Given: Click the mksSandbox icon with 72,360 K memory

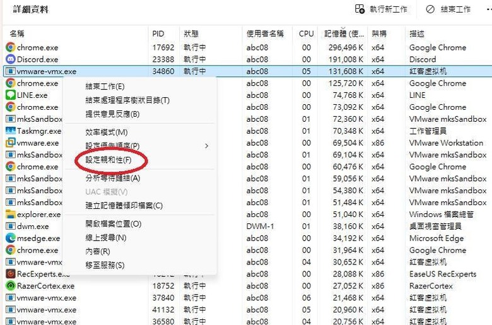Looking at the screenshot, I should pyautogui.click(x=10, y=119).
